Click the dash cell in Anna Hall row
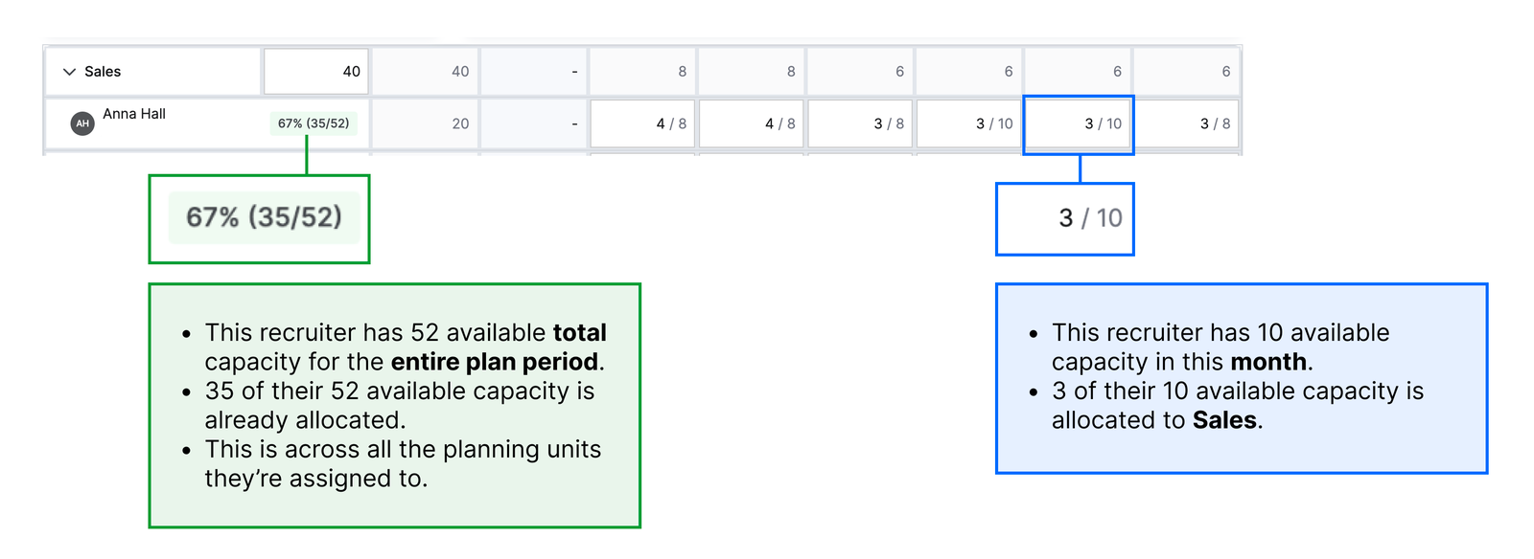1534x559 pixels. click(534, 123)
